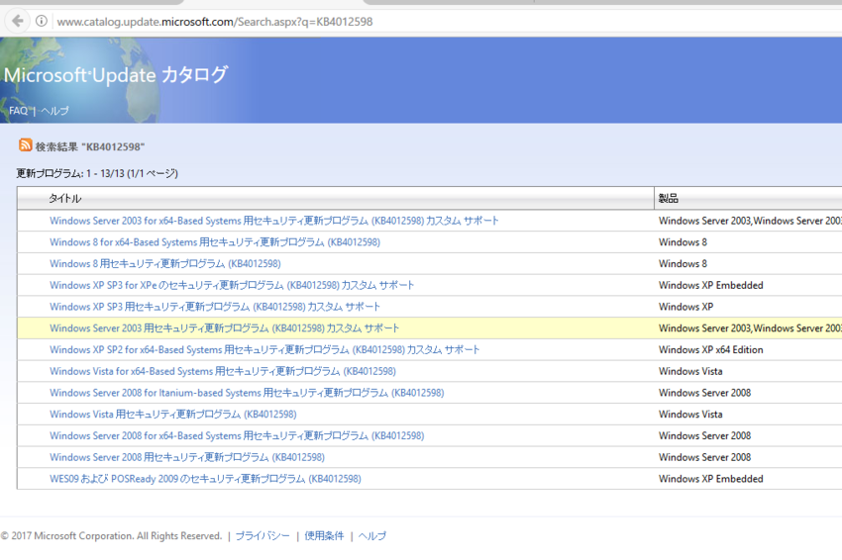The width and height of the screenshot is (842, 560).
Task: Click Windows Server 2008 cell in Itanium row
Action: [704, 392]
